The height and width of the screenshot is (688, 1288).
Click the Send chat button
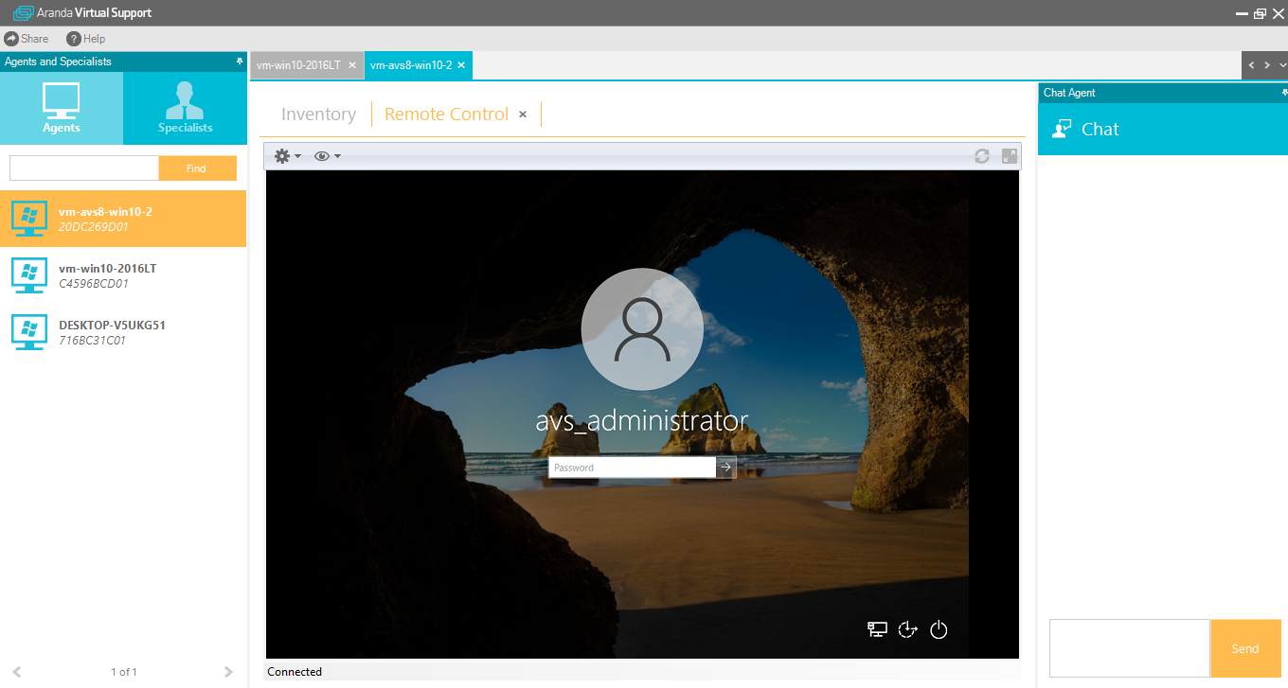click(x=1245, y=648)
